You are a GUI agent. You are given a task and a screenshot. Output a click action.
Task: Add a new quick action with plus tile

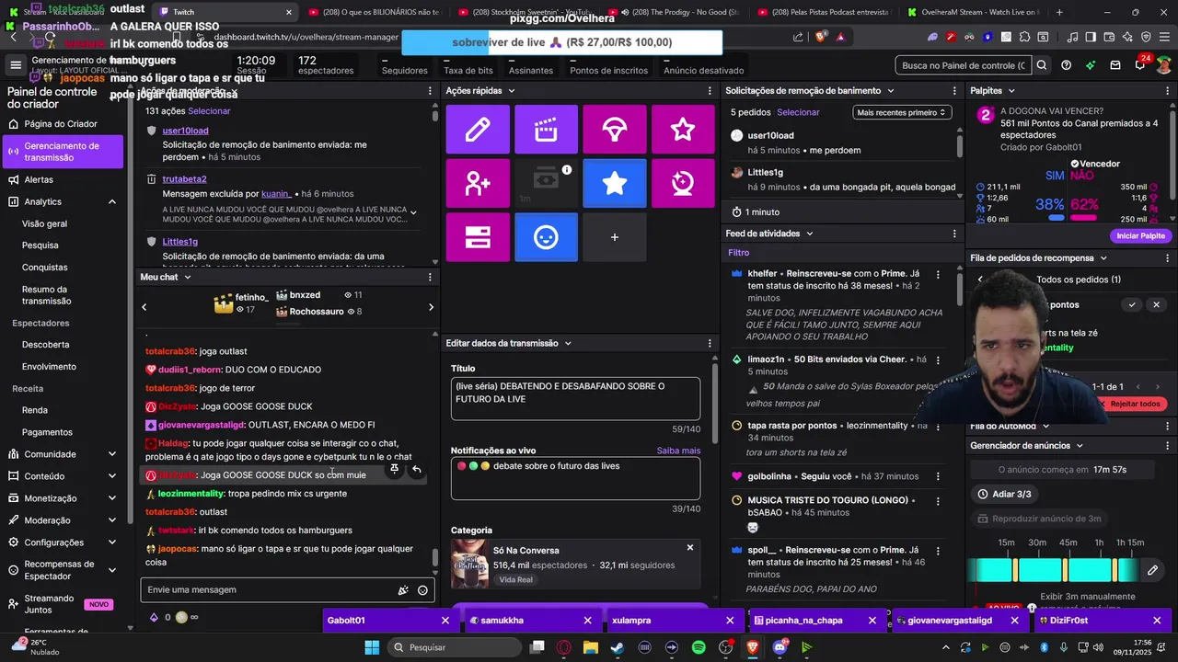[x=615, y=237]
